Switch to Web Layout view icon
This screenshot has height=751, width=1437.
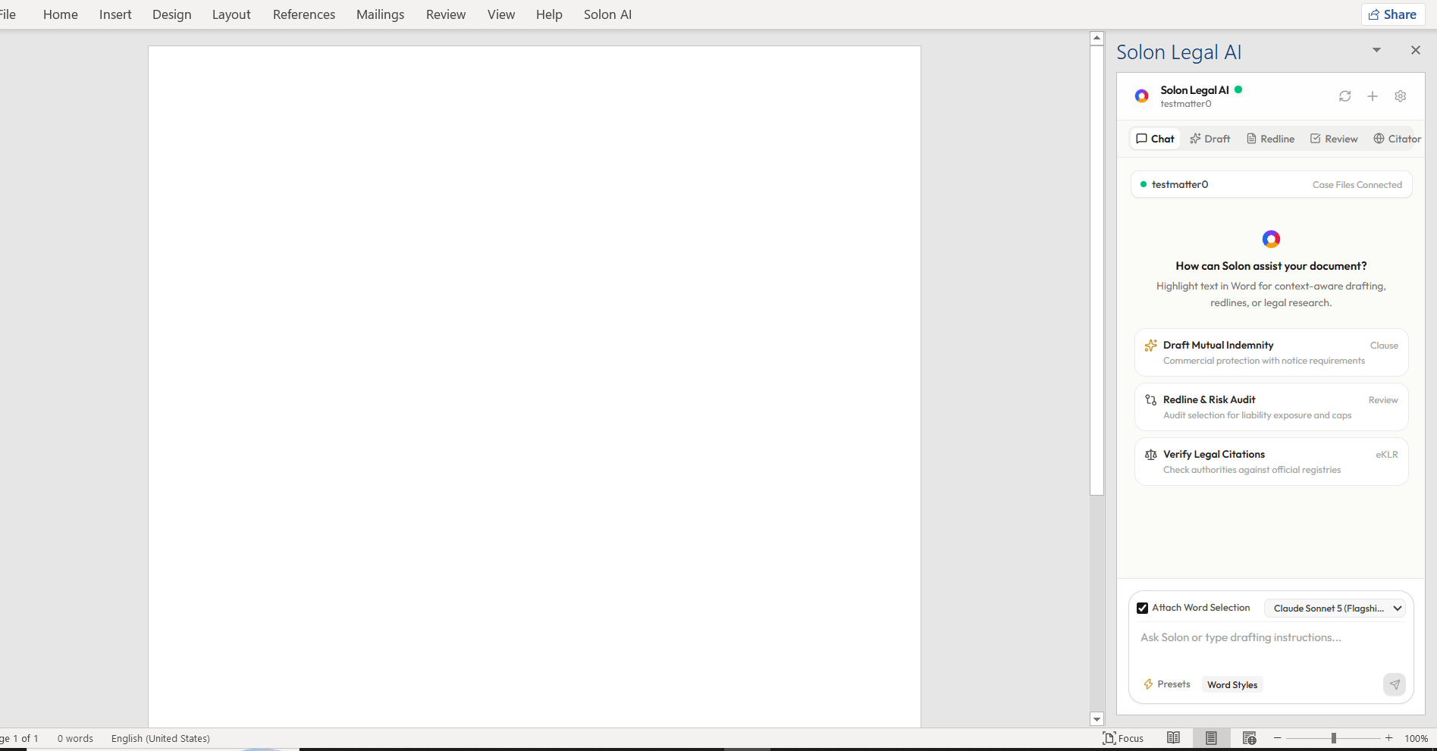click(x=1250, y=738)
